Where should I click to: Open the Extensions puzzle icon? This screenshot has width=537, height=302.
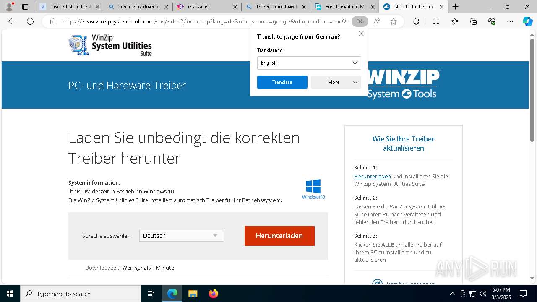[416, 21]
